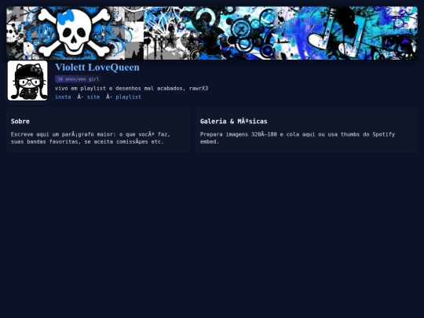Click the Galeria paragraph about Spotify embed
Screen dimensions: 424x318
point(298,138)
